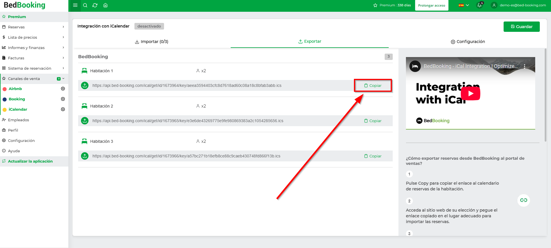Collapse the Canales de venta section

[34, 79]
